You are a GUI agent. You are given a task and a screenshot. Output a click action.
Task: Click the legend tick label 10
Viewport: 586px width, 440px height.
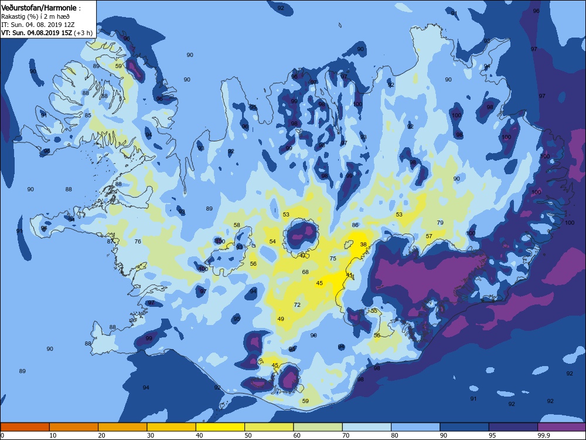(53, 435)
